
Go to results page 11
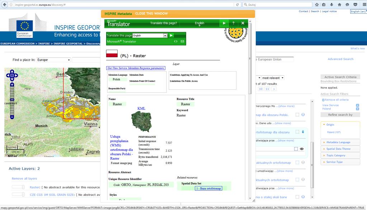click(267, 89)
